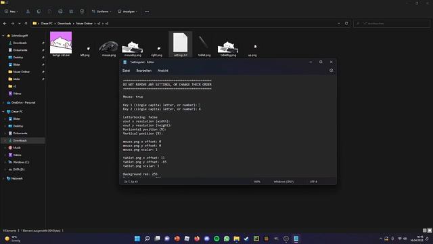Click the Paste icon in Explorer toolbar

(x=49, y=12)
